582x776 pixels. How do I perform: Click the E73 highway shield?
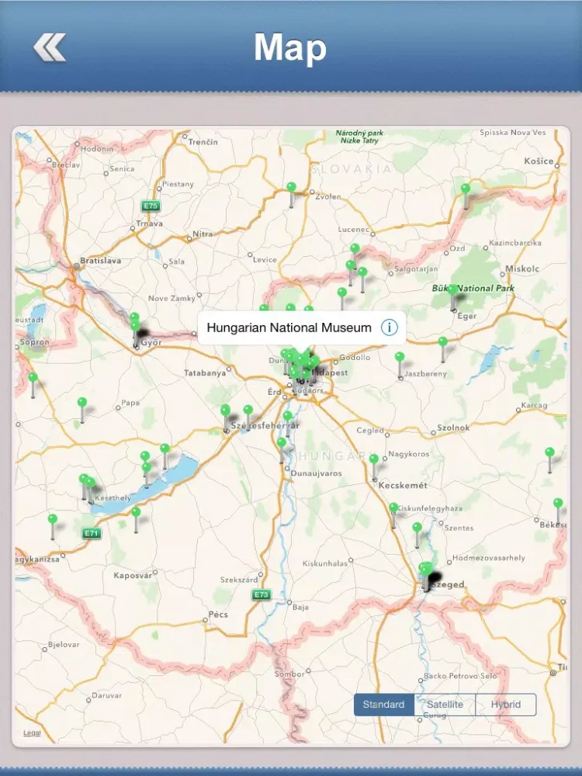[262, 594]
